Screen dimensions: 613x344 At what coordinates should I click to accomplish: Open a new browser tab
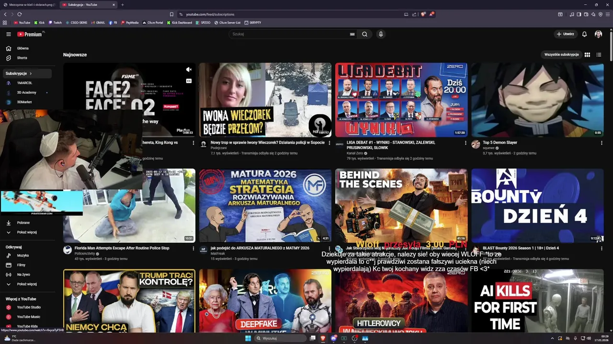click(122, 5)
